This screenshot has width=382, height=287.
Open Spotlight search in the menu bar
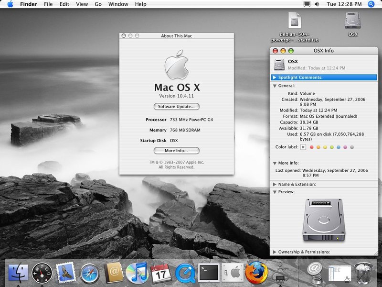[x=371, y=4]
